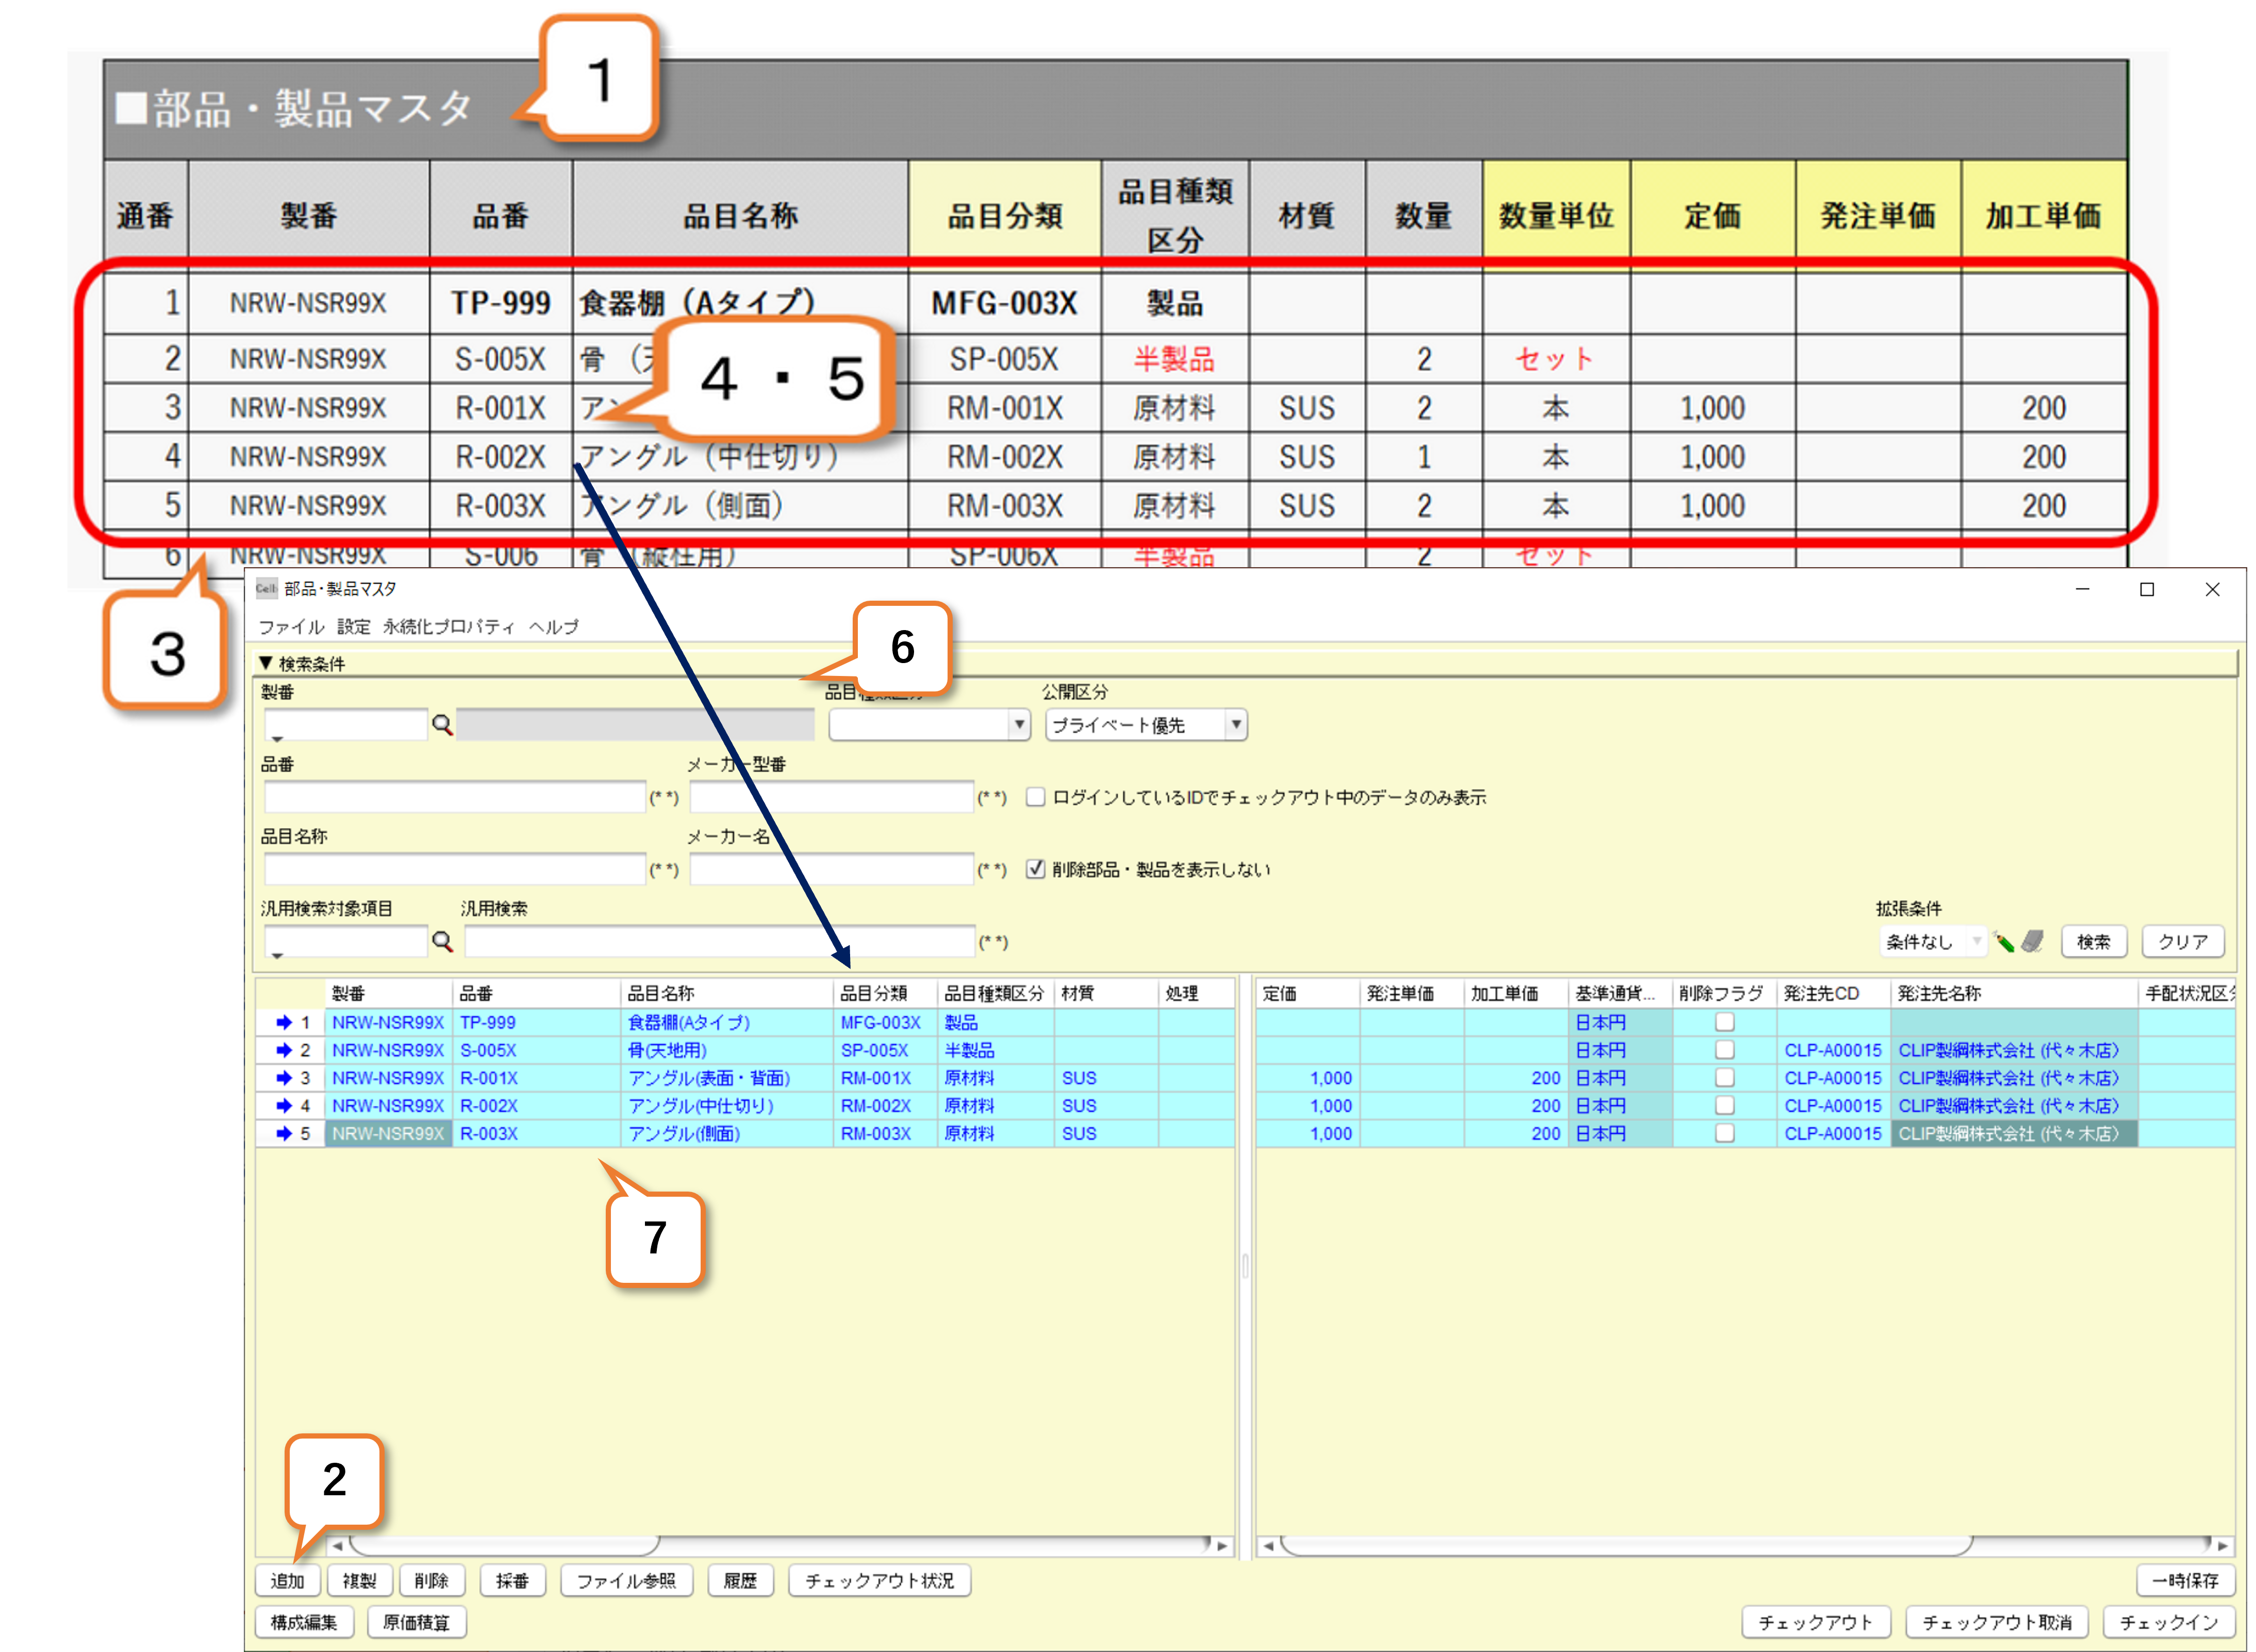Click チェックアウト button
This screenshot has height=1652, width=2256.
[x=1817, y=1623]
